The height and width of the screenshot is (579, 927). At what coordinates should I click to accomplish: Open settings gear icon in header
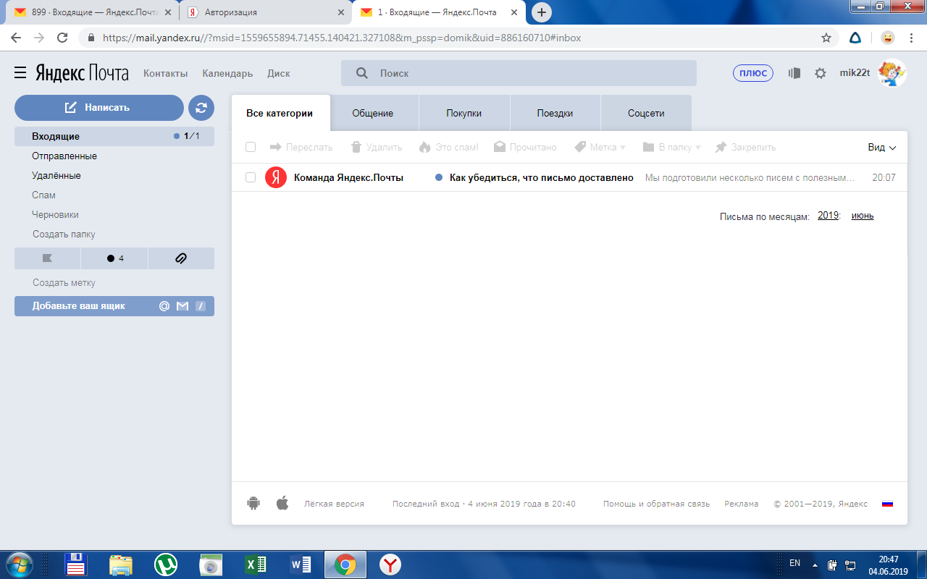820,73
